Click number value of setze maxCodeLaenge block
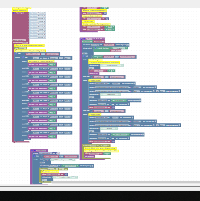The image size is (200, 201). coord(108,19)
